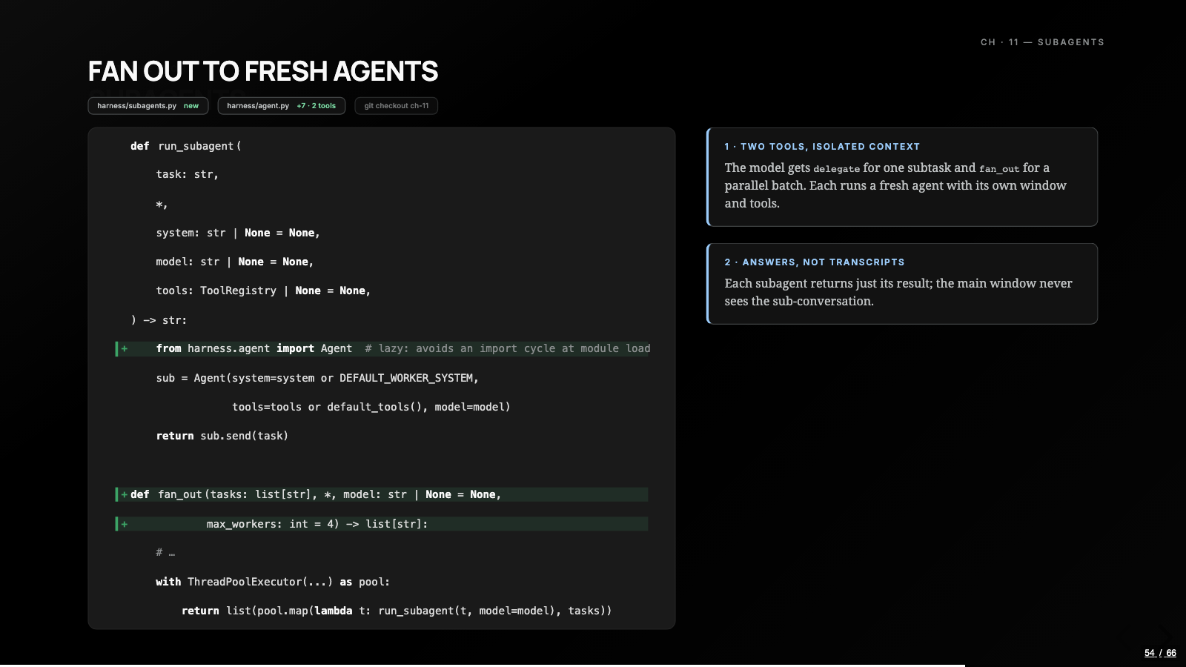Click the plus marker beside the import line
This screenshot has height=667, width=1186.
[125, 348]
